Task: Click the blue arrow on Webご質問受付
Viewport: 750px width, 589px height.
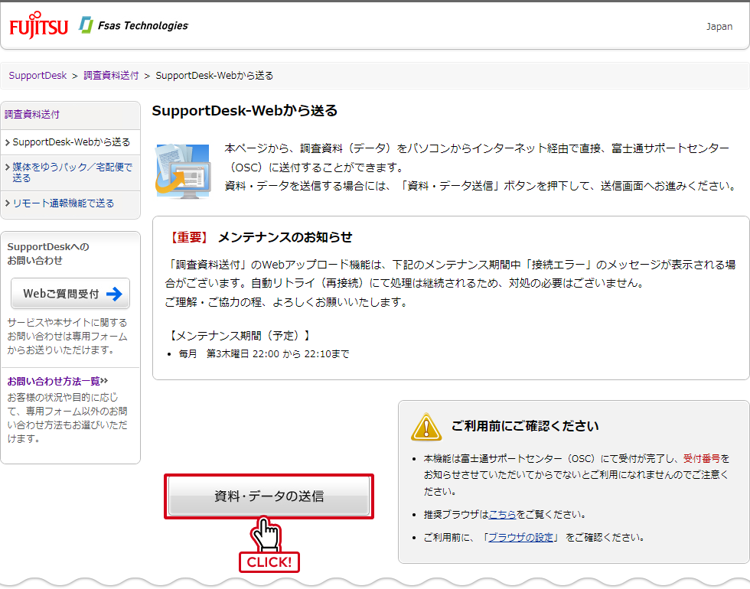Action: (x=114, y=294)
